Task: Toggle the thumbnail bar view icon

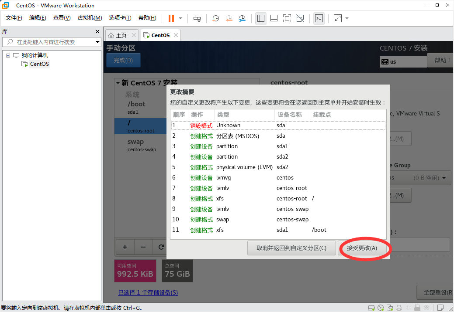Action: point(274,18)
